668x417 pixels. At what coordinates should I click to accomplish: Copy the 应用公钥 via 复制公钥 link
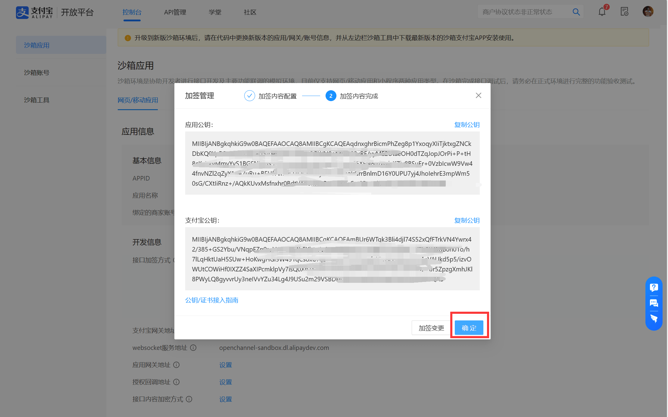click(467, 125)
